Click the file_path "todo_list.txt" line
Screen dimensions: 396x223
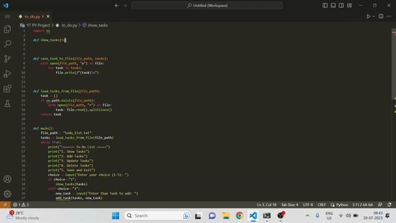point(66,133)
